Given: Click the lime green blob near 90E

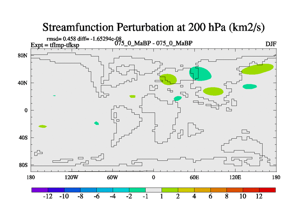Looking at the screenshot, I should coord(213,91).
